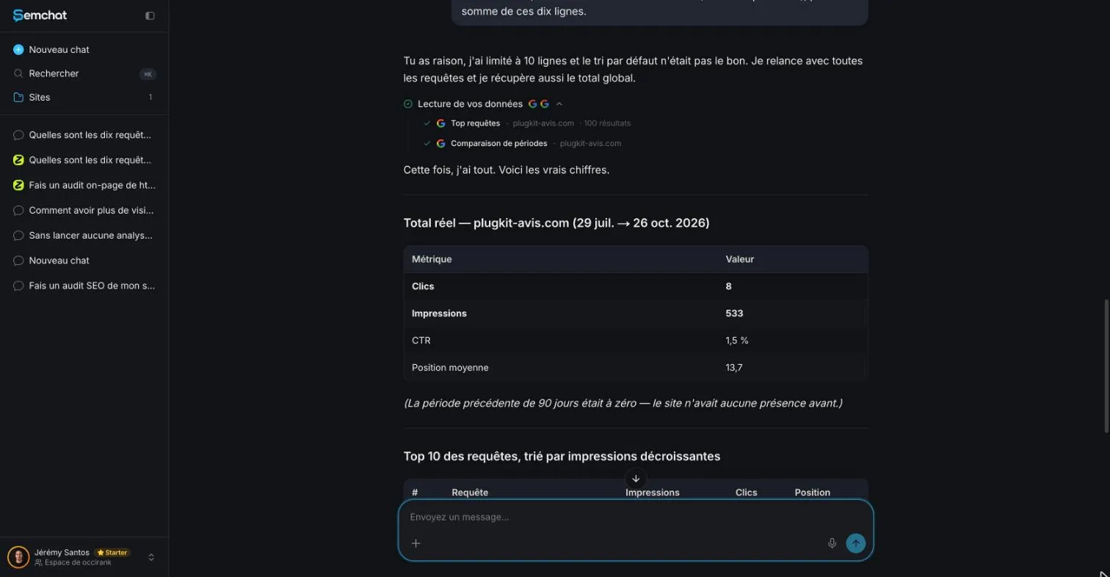The height and width of the screenshot is (577, 1110).
Task: Open the Sites folder section
Action: click(84, 97)
